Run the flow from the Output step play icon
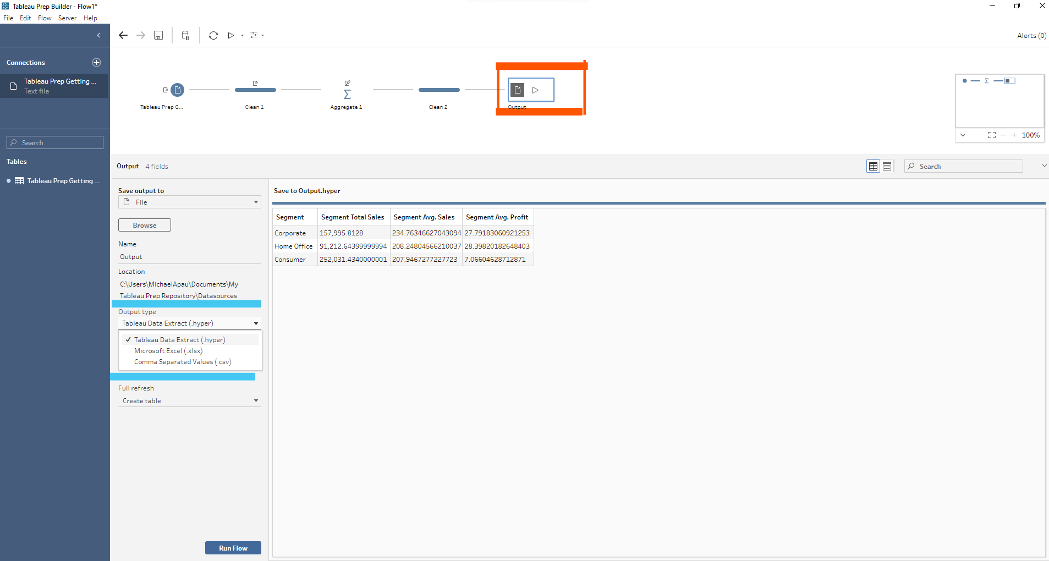Screen dimensions: 1049x561 coord(535,90)
